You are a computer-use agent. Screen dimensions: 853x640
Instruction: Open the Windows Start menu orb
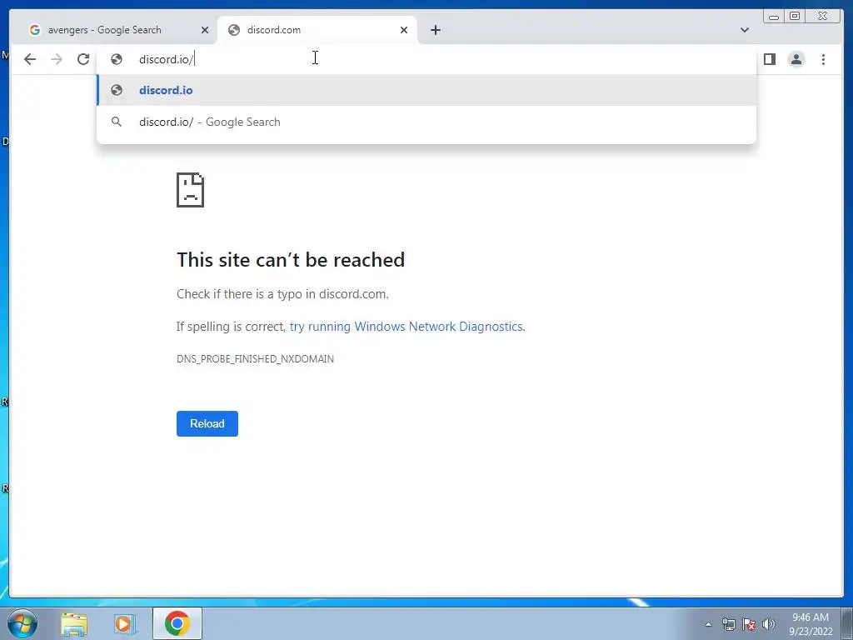pos(22,623)
